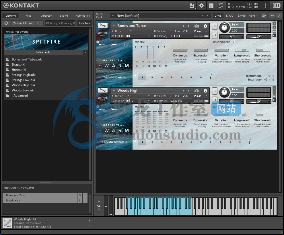This screenshot has width=284, height=235.
Task: Open the info icon on Bones and Tubas header
Action: [205, 26]
